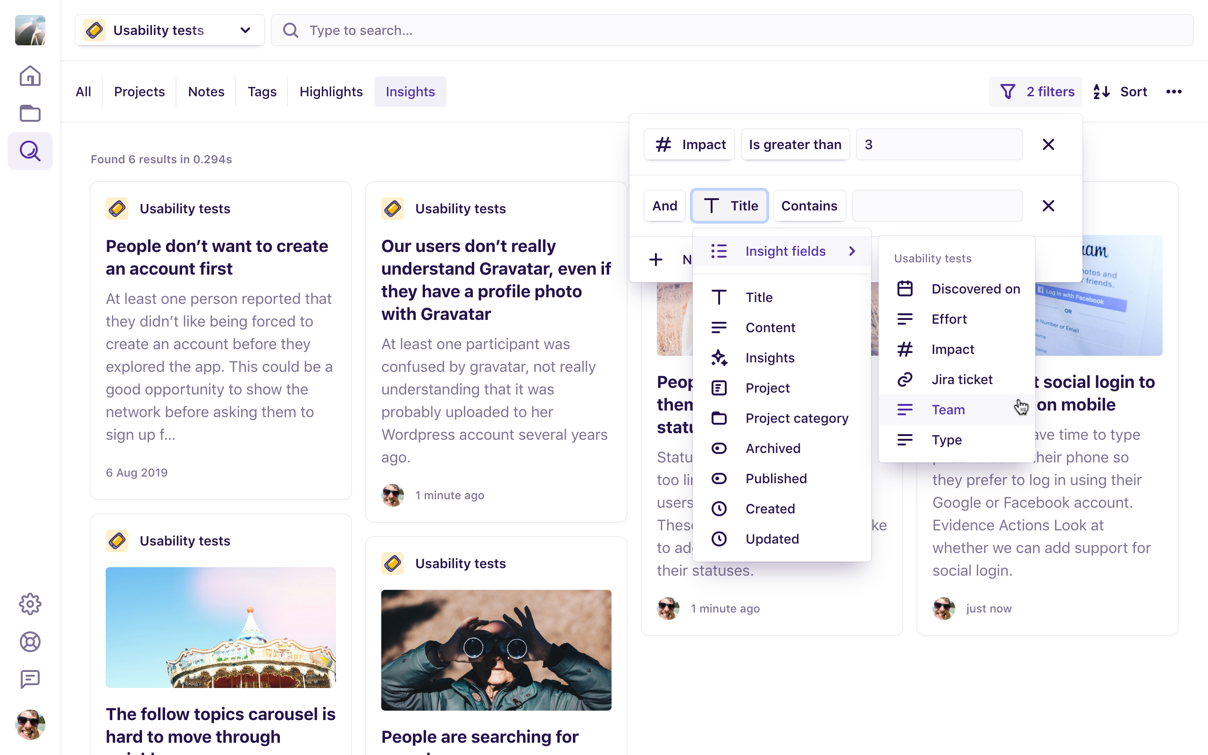The height and width of the screenshot is (755, 1208).
Task: Open the more options ellipsis menu
Action: coord(1174,92)
